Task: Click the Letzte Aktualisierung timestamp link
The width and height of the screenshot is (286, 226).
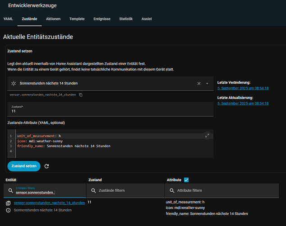Action: tap(243, 103)
